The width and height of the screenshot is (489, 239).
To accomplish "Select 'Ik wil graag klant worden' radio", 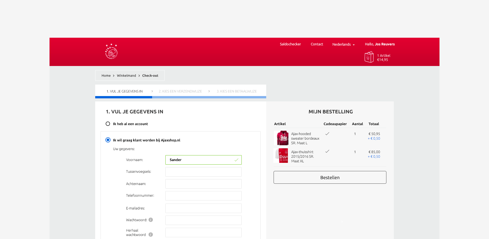I will [108, 140].
